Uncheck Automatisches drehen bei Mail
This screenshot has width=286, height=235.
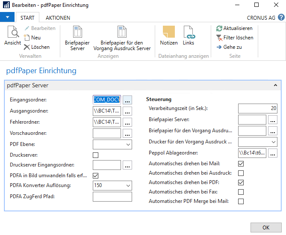click(241, 164)
